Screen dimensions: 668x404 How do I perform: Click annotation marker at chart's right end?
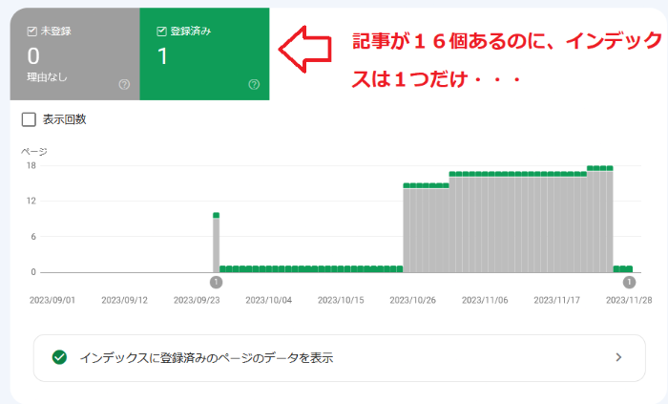click(629, 282)
